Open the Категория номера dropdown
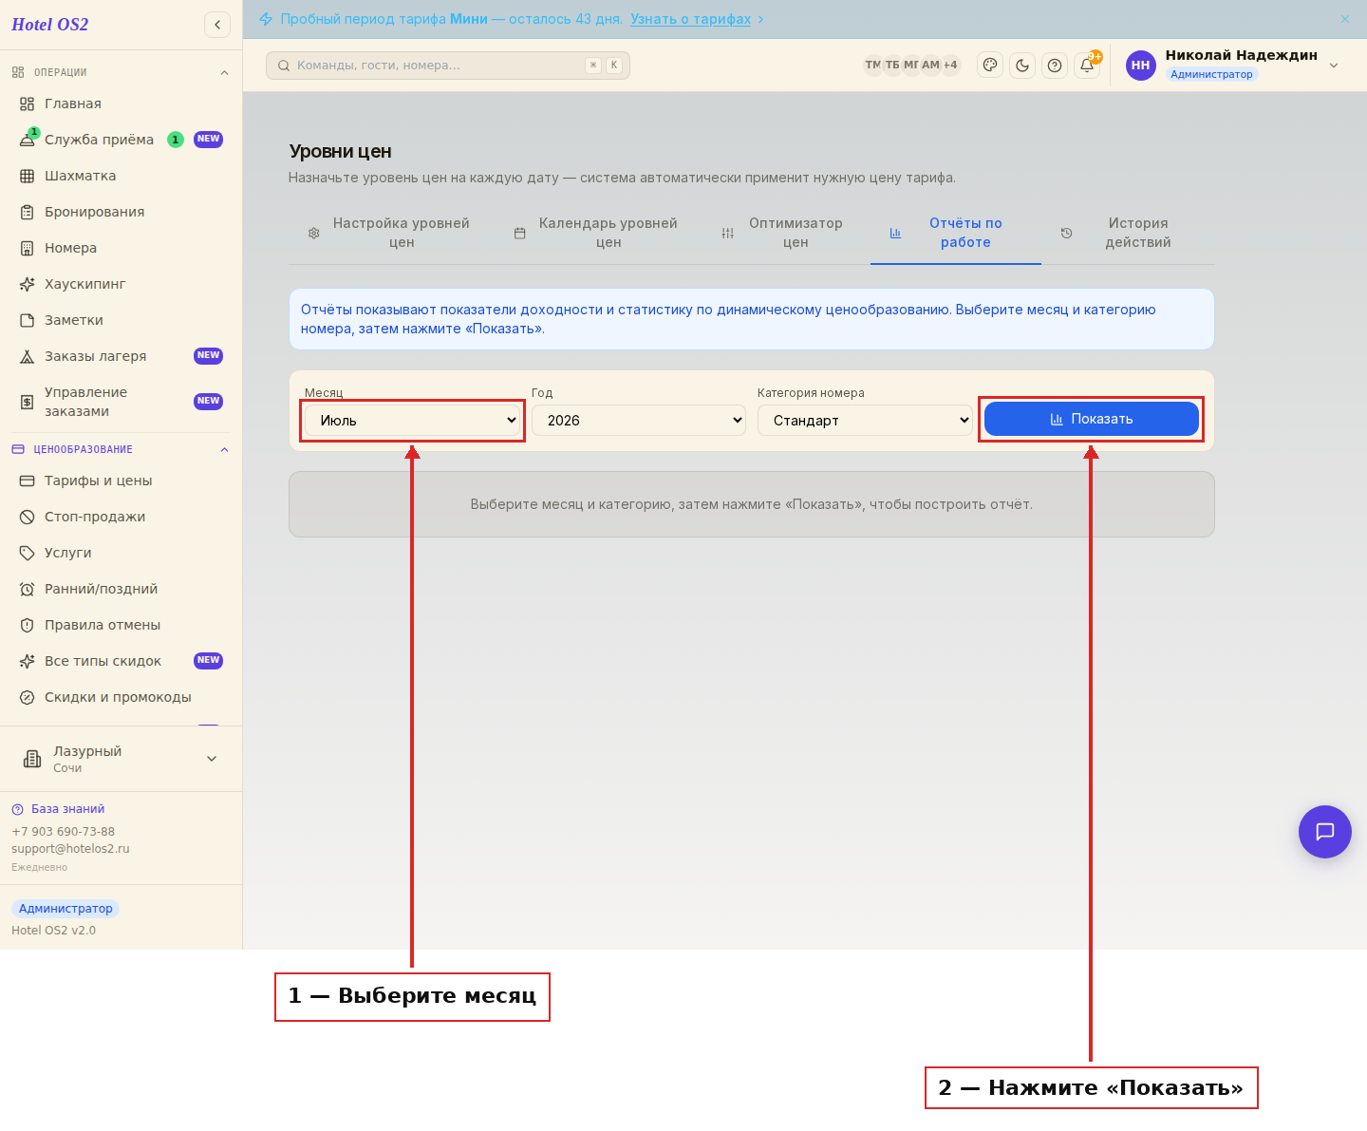1367x1131 pixels. [x=865, y=421]
